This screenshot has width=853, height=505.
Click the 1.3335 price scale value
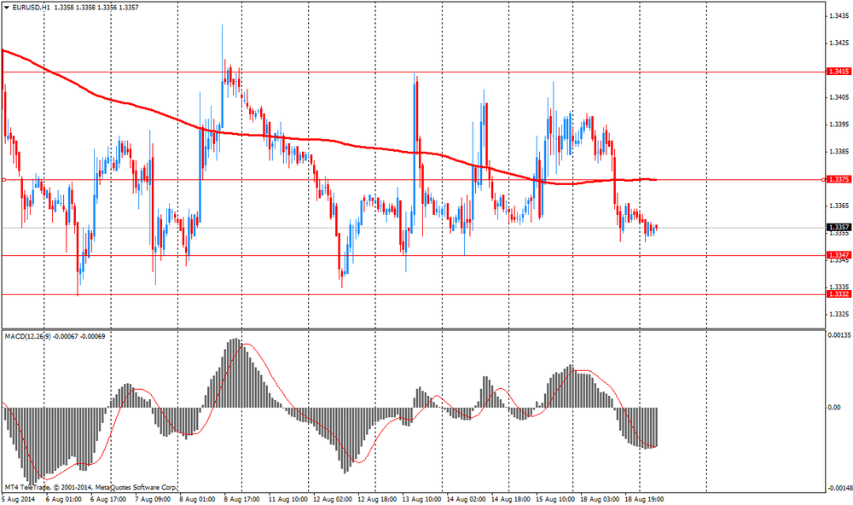tap(838, 287)
